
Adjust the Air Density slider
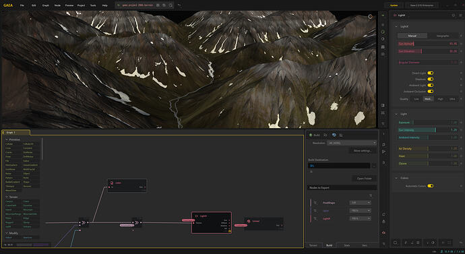point(428,148)
